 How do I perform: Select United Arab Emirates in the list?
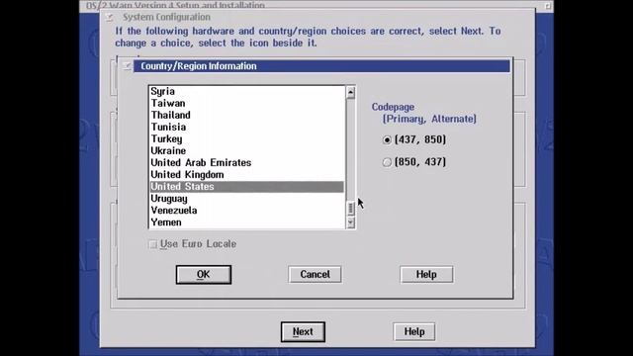247,162
